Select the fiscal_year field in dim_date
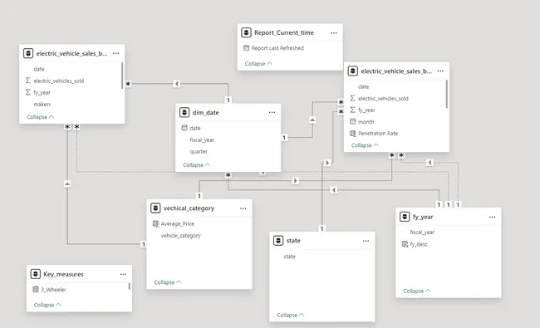The image size is (540, 328). (x=202, y=140)
